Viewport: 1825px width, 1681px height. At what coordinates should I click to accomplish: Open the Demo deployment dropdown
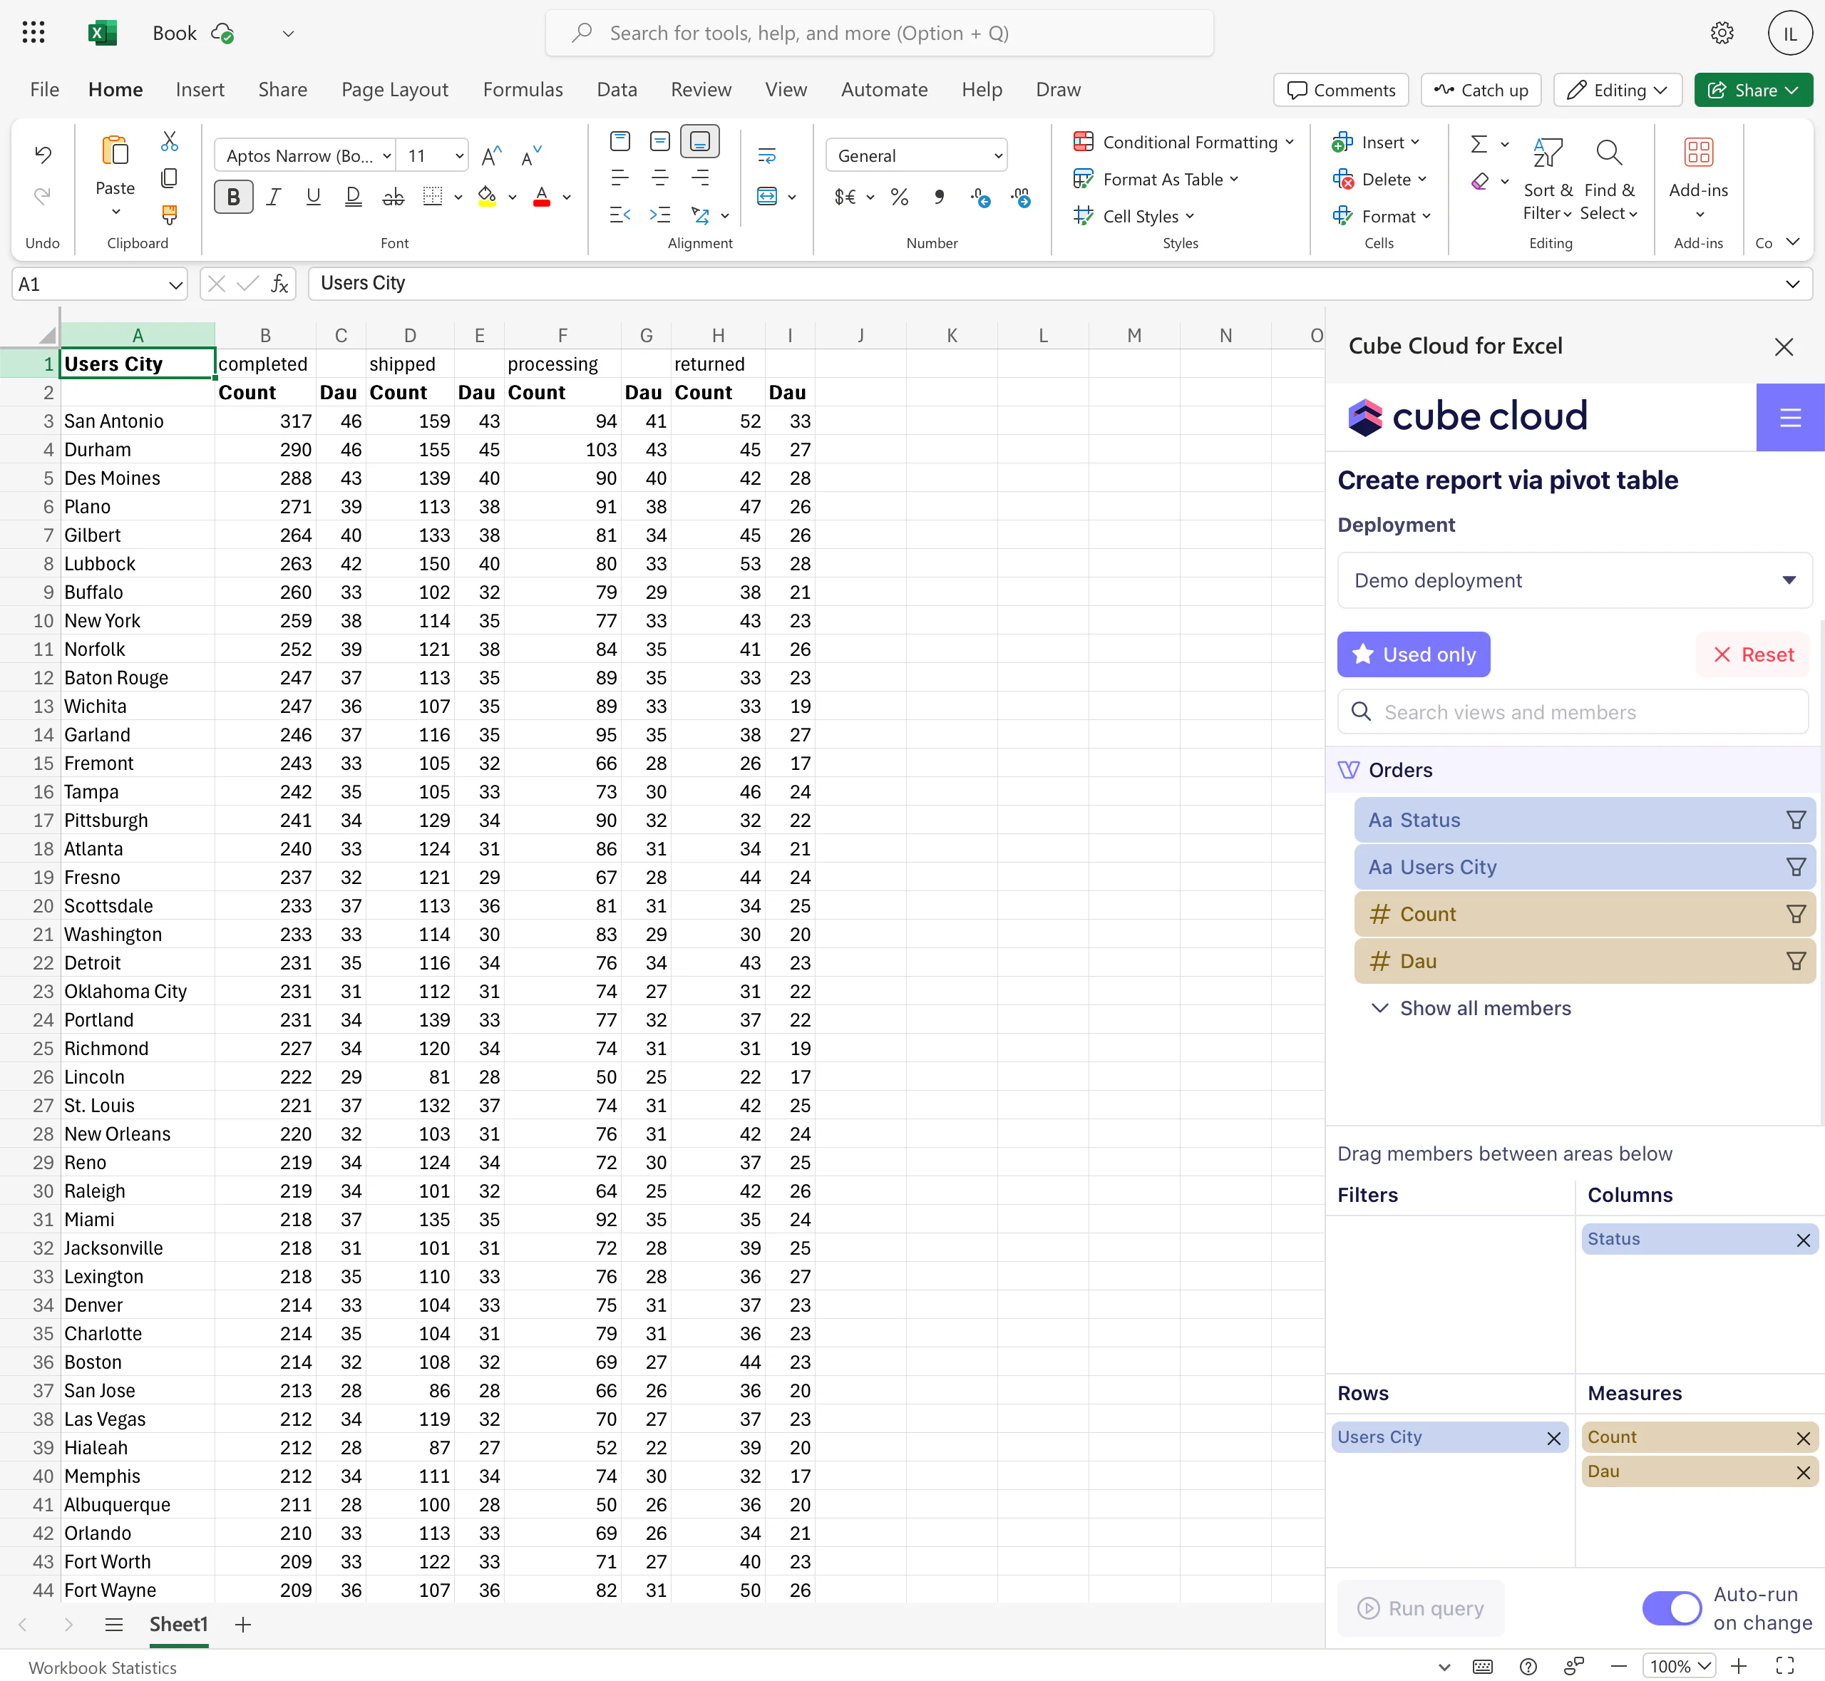coord(1574,580)
